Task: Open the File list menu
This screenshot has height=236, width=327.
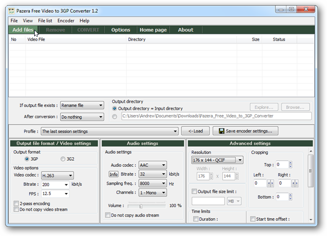Action: point(45,20)
